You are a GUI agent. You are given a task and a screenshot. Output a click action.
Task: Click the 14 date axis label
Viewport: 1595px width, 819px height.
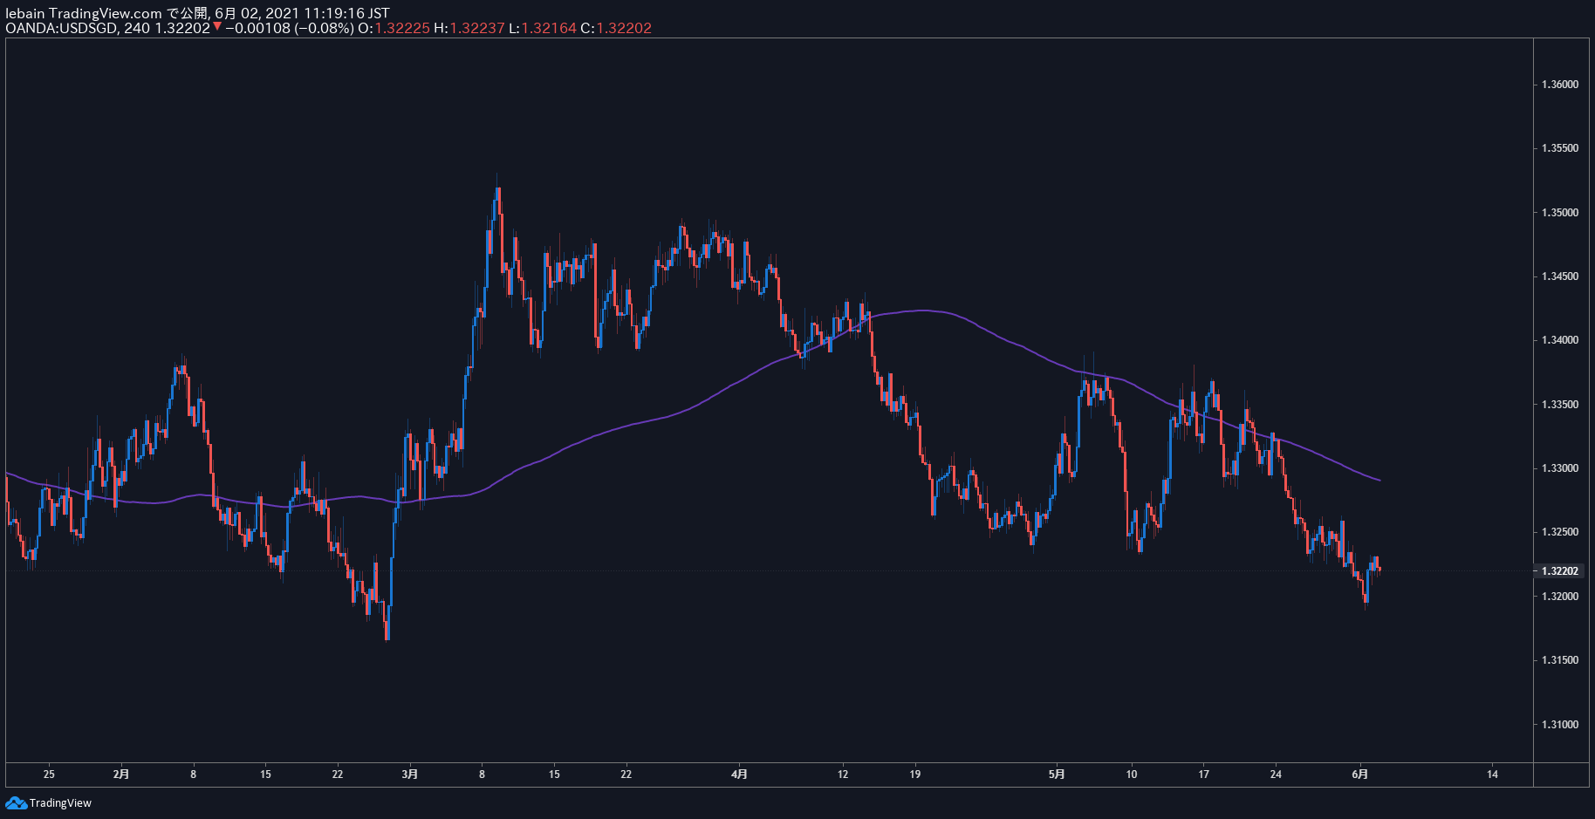[x=1493, y=774]
